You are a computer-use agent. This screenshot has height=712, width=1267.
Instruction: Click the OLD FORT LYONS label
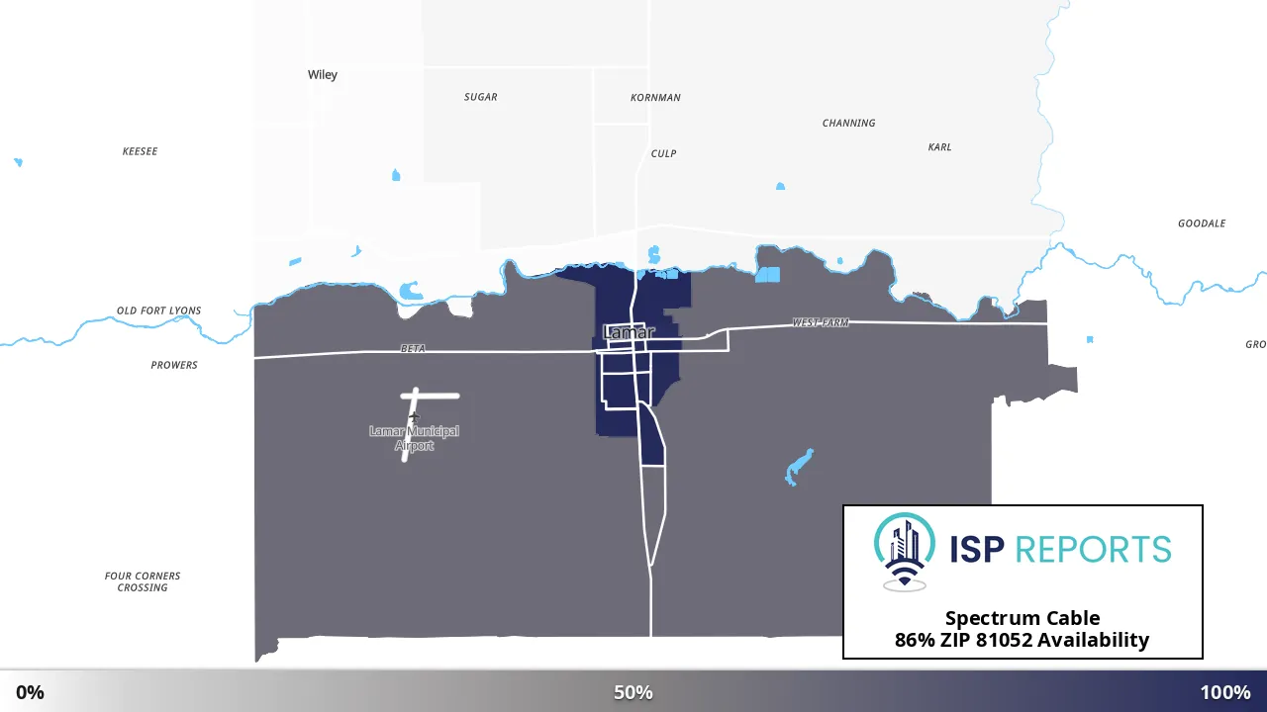coord(158,311)
